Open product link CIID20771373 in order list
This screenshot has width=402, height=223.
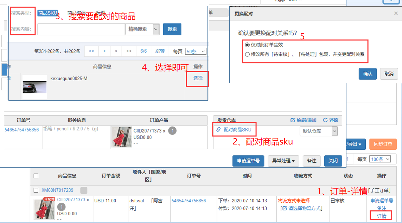tap(71, 200)
